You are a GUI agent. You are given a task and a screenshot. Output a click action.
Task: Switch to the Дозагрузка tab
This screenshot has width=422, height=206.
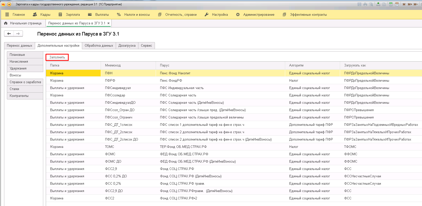coord(127,46)
